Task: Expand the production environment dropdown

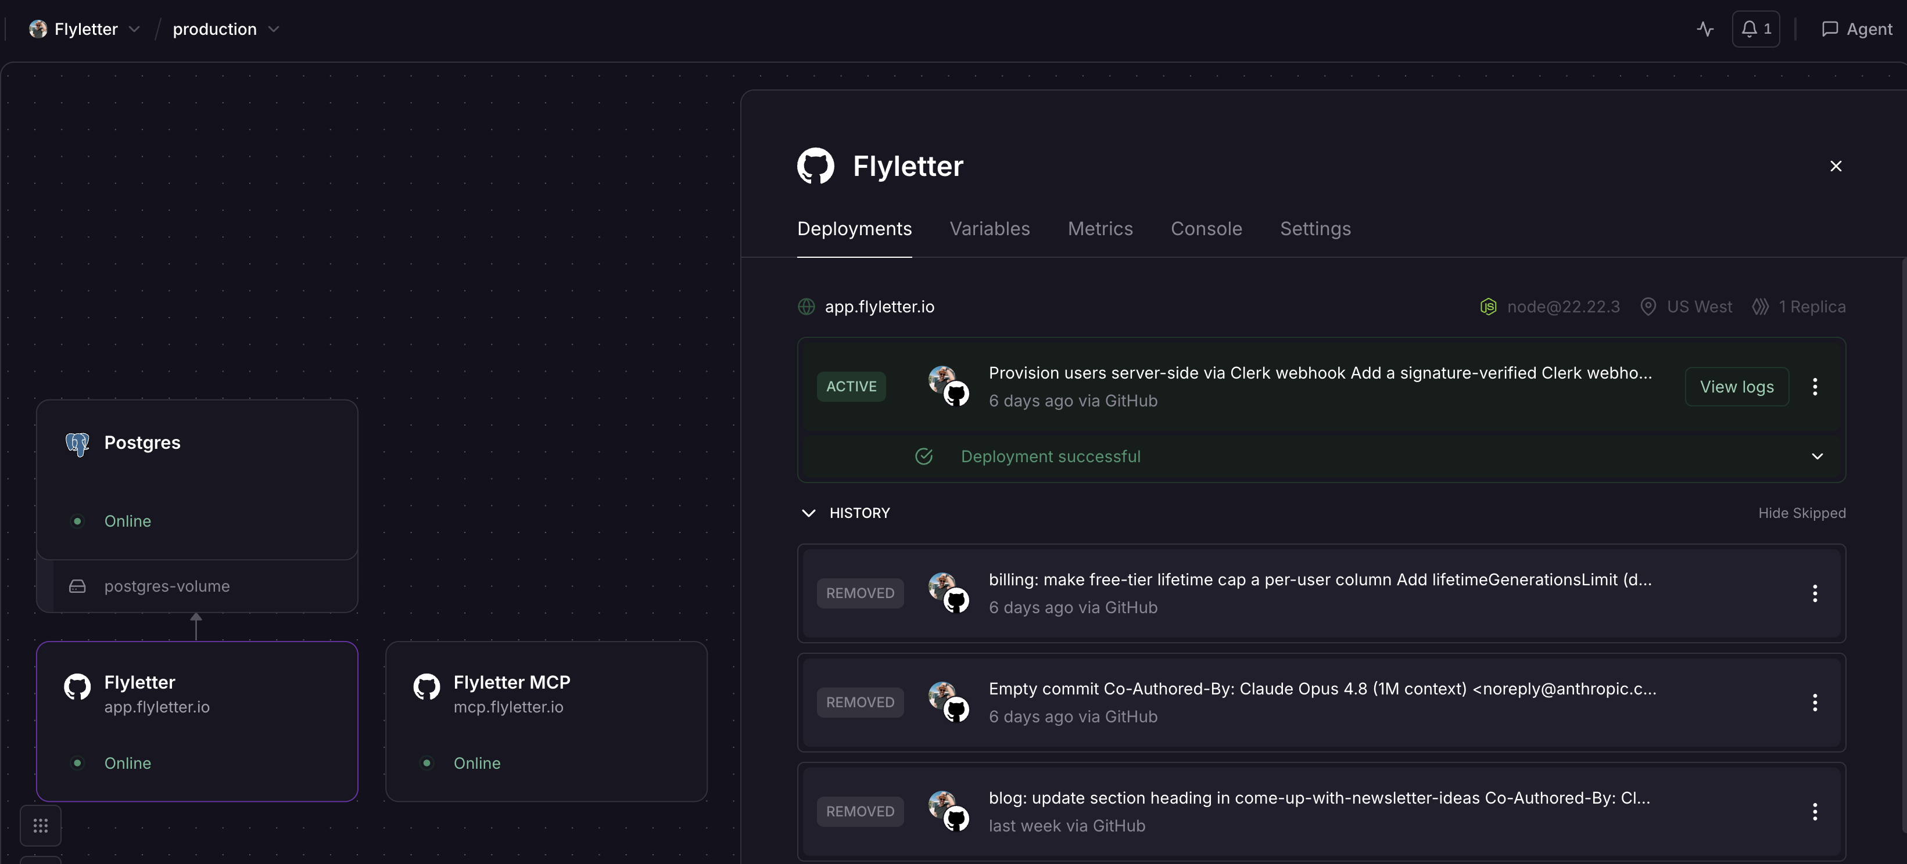Action: [x=273, y=29]
